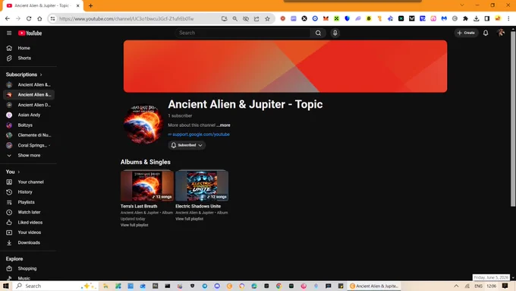516x291 pixels.
Task: Open Asian Andy subscription
Action: [28, 115]
